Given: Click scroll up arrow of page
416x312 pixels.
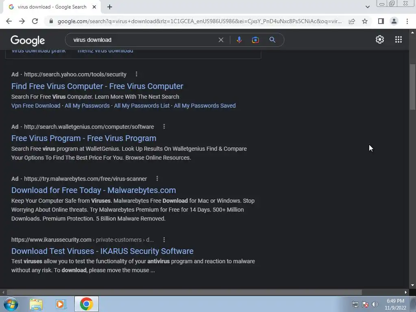Looking at the screenshot, I should (x=412, y=32).
